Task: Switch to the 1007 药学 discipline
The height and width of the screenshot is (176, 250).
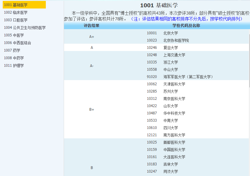Action: (x=12, y=50)
